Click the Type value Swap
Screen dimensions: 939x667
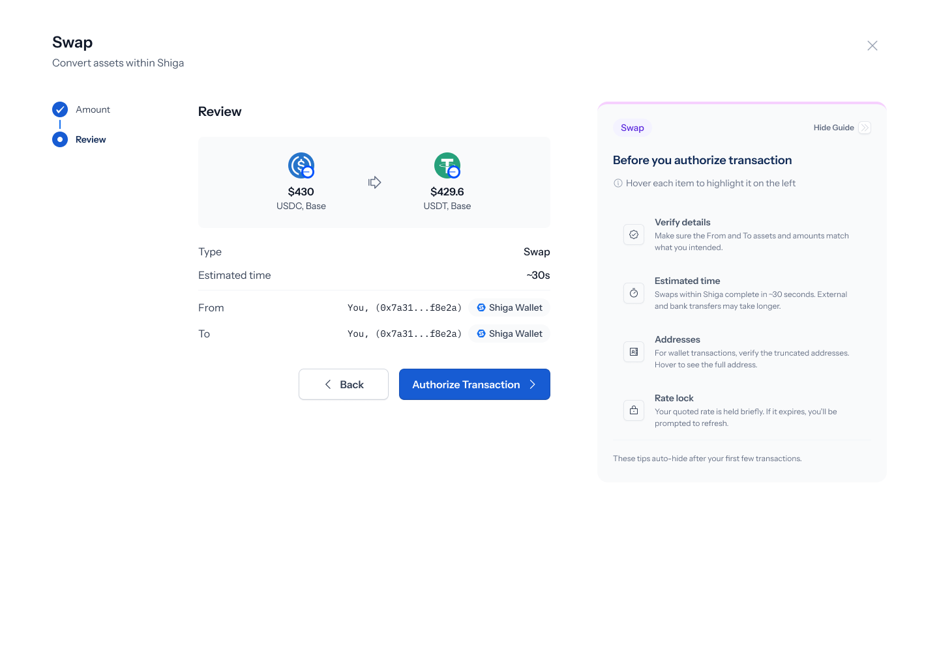pyautogui.click(x=537, y=252)
